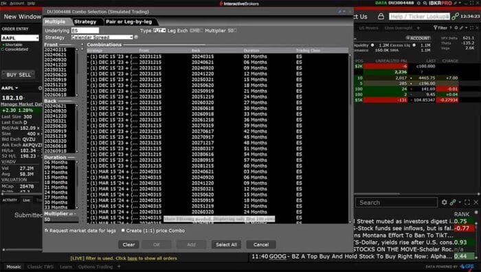Open news panel settings gear icon

(444, 203)
